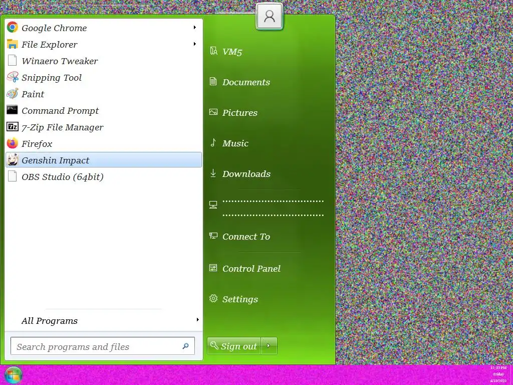Click the Pictures landscape icon

(x=213, y=112)
